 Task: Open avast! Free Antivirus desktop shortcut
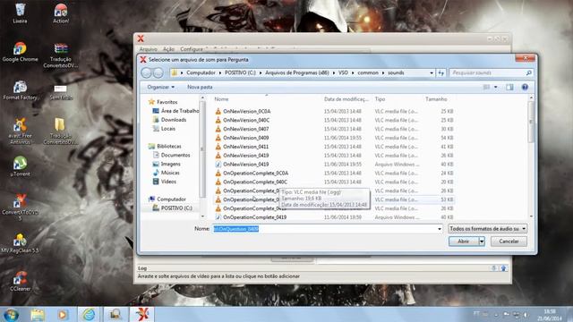(x=20, y=131)
